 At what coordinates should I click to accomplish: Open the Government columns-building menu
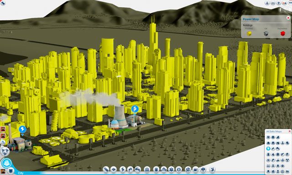click(x=147, y=170)
